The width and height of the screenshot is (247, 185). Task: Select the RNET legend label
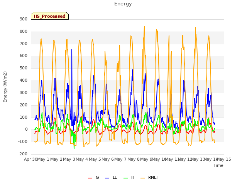click(x=154, y=177)
